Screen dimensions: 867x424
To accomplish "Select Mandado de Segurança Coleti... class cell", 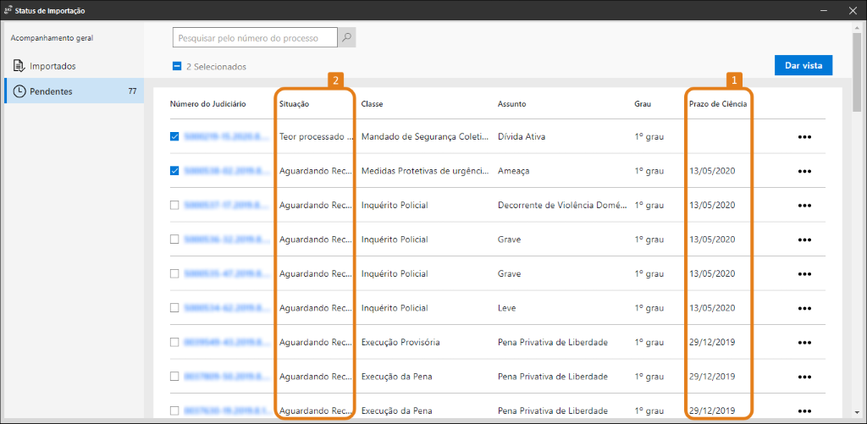I will [x=426, y=136].
